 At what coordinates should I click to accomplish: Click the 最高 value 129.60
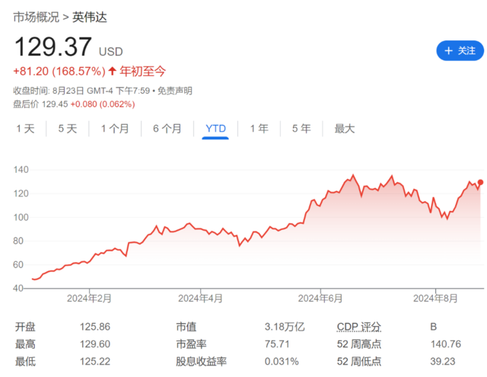95,344
